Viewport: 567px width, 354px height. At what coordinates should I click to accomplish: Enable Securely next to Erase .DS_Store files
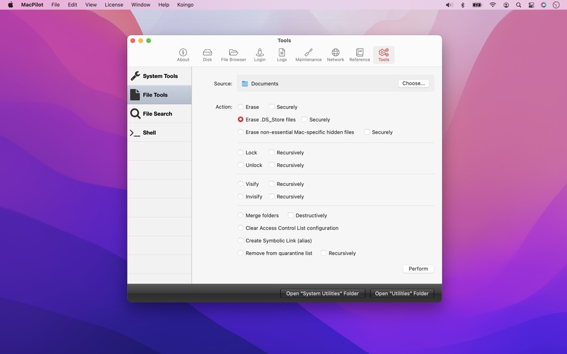click(304, 119)
